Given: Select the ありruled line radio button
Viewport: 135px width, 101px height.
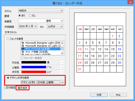Looking at the screenshot, I should tap(19, 15).
